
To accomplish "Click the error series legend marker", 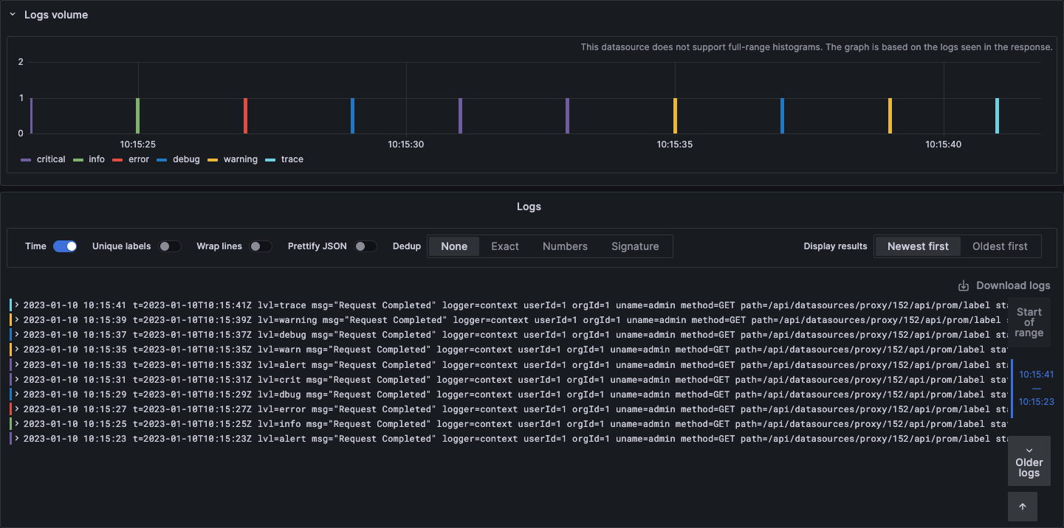I will pos(116,159).
